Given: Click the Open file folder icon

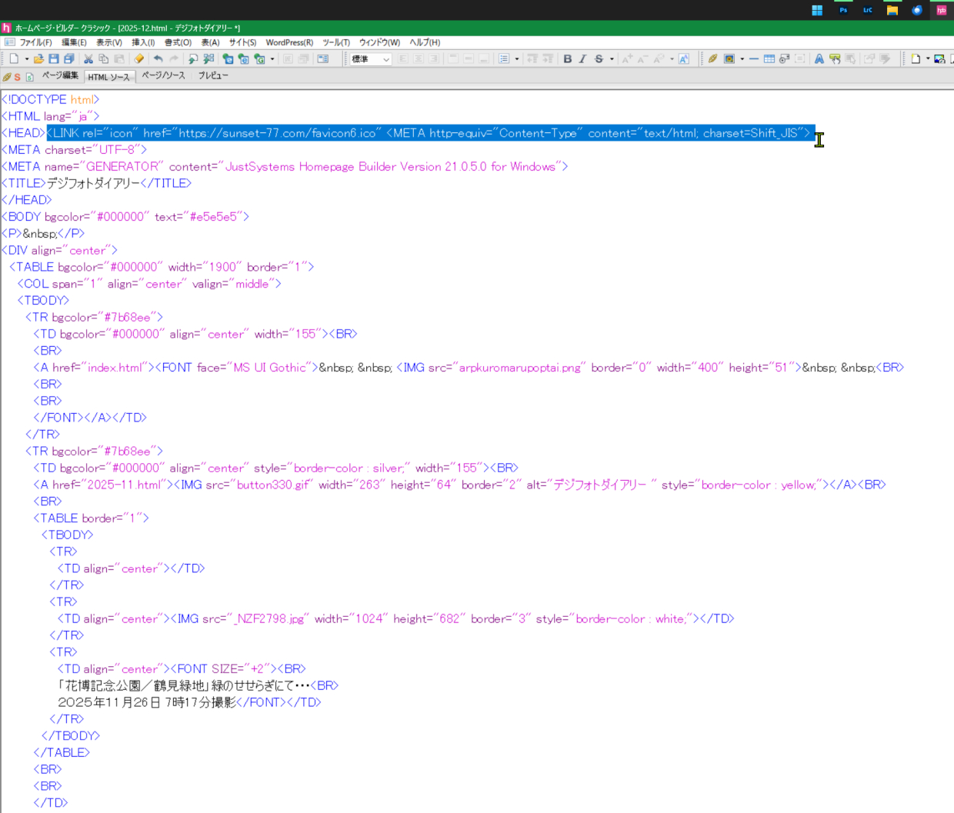Looking at the screenshot, I should coord(38,59).
